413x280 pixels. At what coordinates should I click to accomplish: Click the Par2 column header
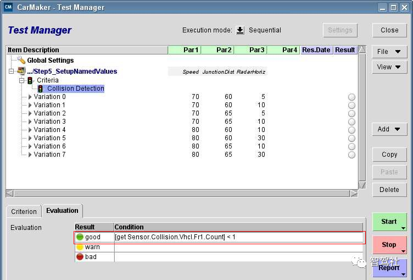pyautogui.click(x=217, y=50)
